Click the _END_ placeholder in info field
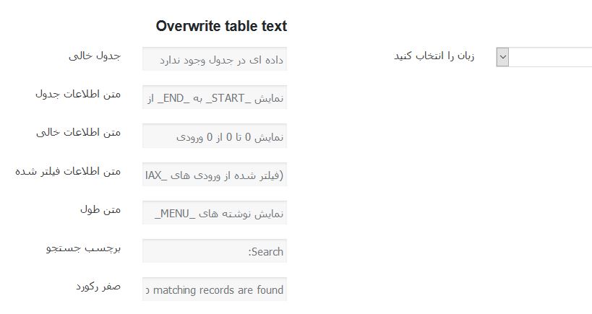The image size is (592, 314). pyautogui.click(x=173, y=98)
